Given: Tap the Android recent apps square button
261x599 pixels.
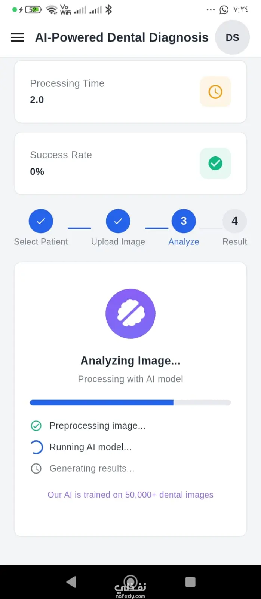Looking at the screenshot, I should click(x=190, y=582).
